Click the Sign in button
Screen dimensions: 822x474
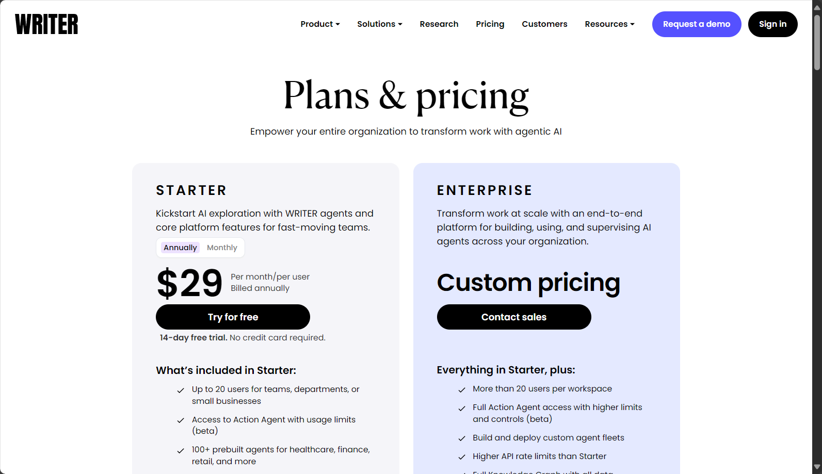(x=772, y=24)
